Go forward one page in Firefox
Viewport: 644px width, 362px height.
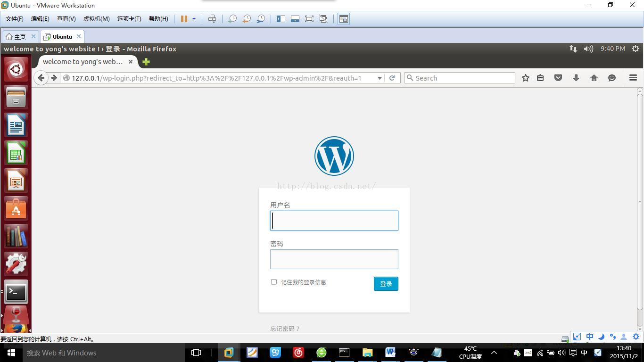click(x=54, y=78)
